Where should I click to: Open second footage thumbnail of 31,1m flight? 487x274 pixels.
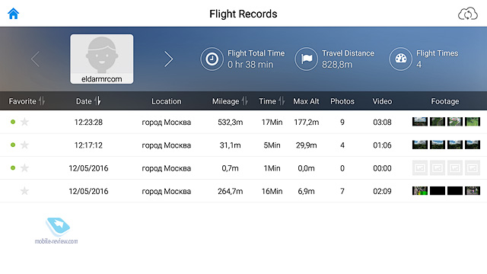(438, 145)
